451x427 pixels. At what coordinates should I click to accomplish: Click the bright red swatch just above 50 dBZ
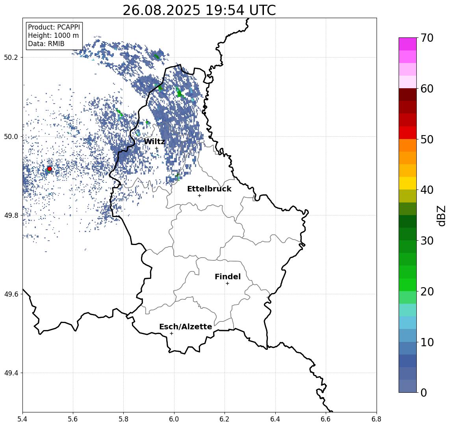pos(408,133)
